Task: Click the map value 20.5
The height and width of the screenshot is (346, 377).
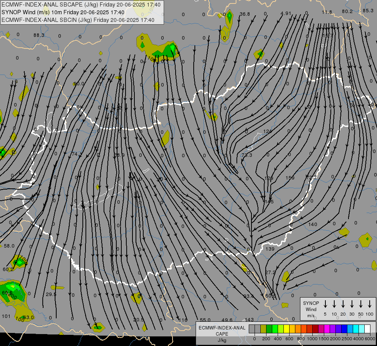Action: tap(139, 319)
